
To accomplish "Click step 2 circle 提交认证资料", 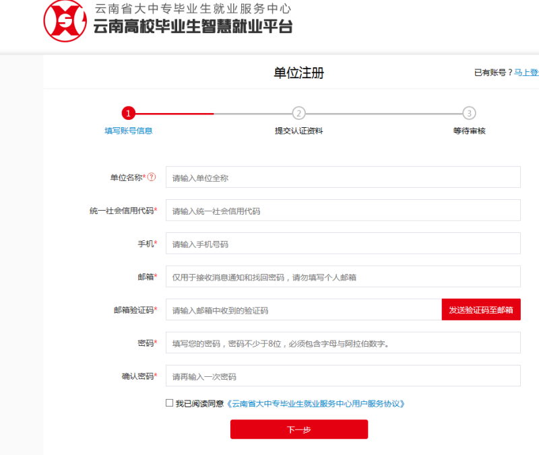I will coord(298,113).
